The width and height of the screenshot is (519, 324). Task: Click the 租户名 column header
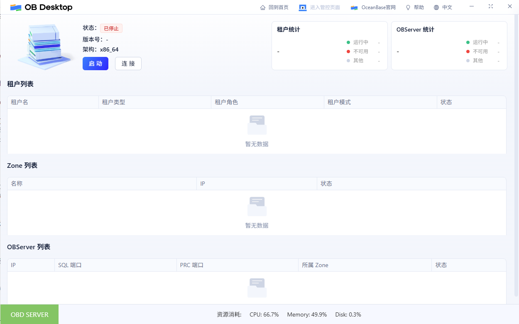coord(20,102)
